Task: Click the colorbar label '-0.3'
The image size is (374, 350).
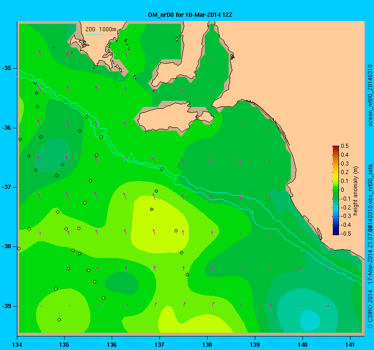Action: click(x=345, y=216)
